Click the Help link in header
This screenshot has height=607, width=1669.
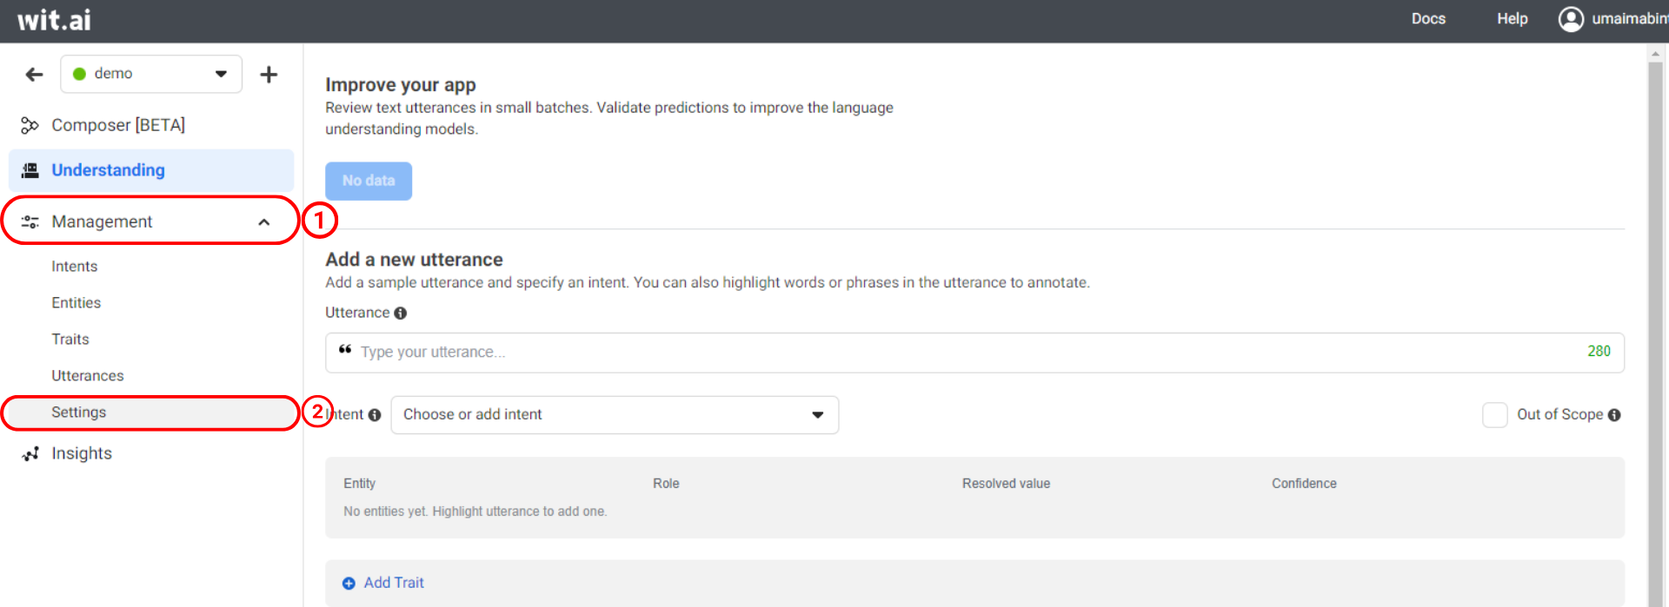point(1512,19)
